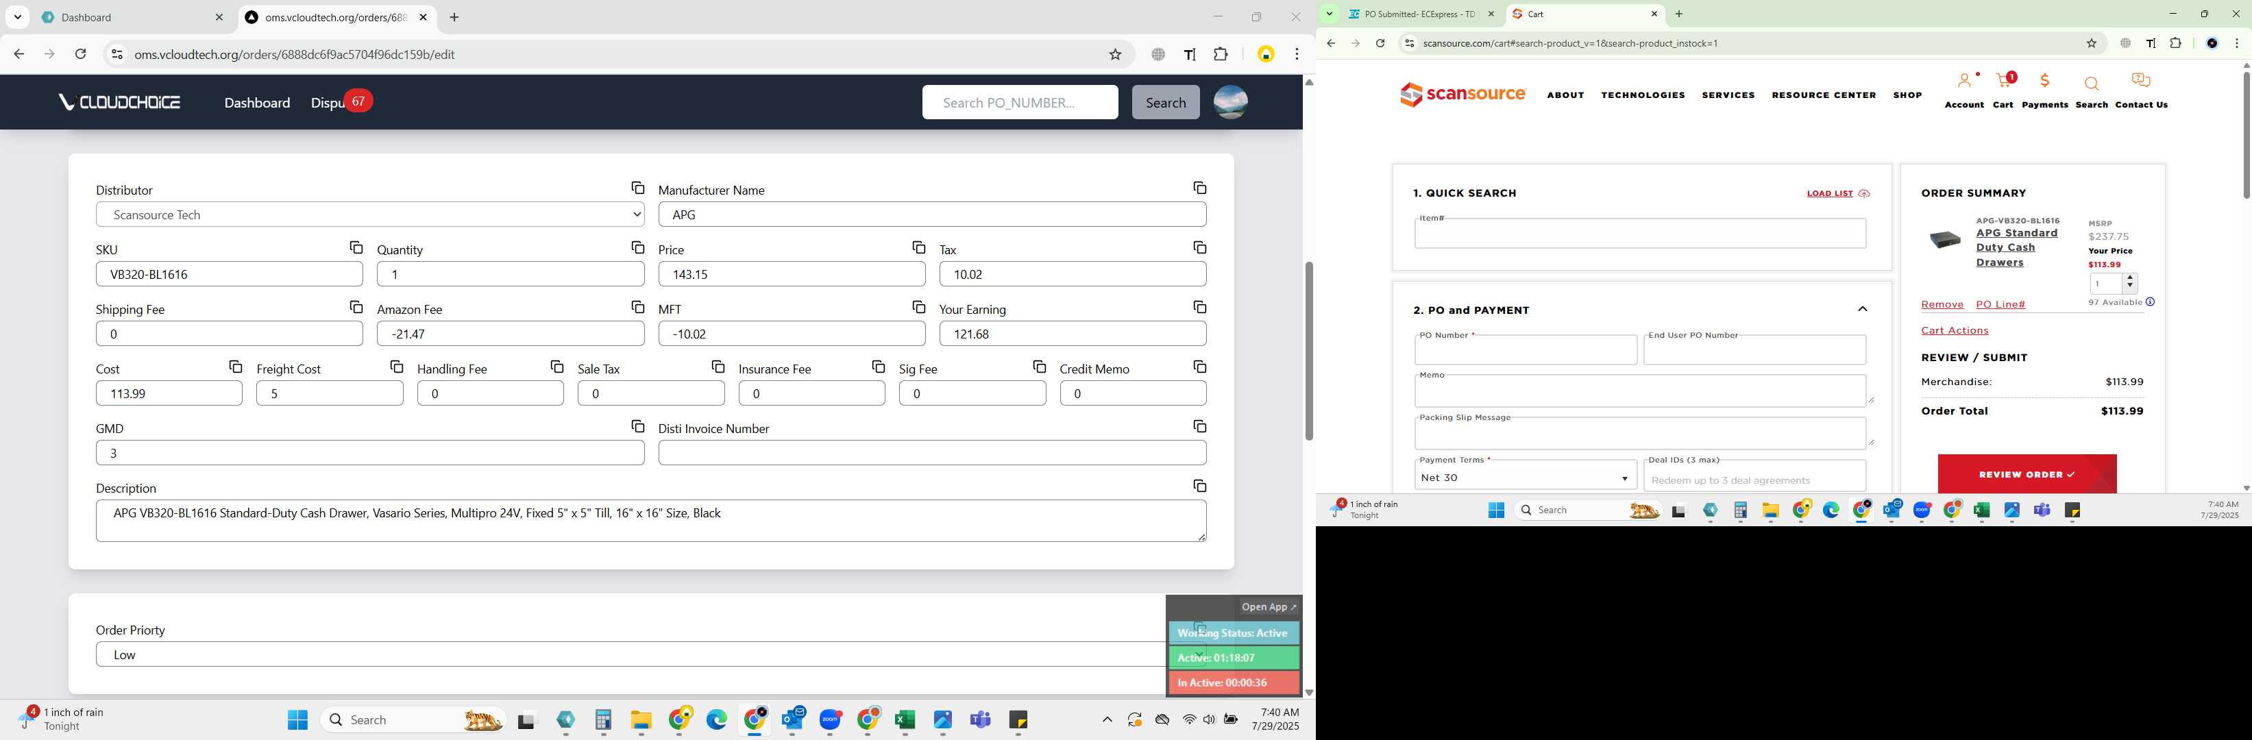
Task: Open the Payment Terms Net 30 dropdown
Action: pos(1525,478)
